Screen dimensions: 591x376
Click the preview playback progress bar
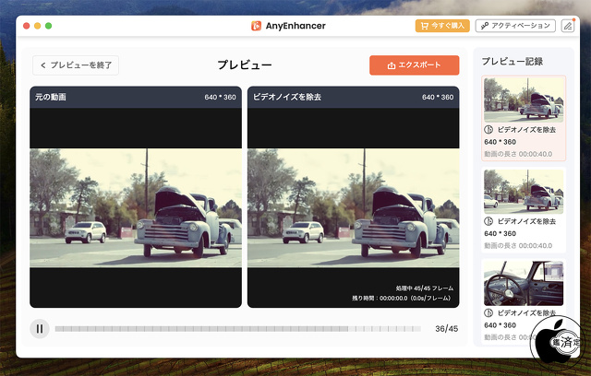coord(238,329)
